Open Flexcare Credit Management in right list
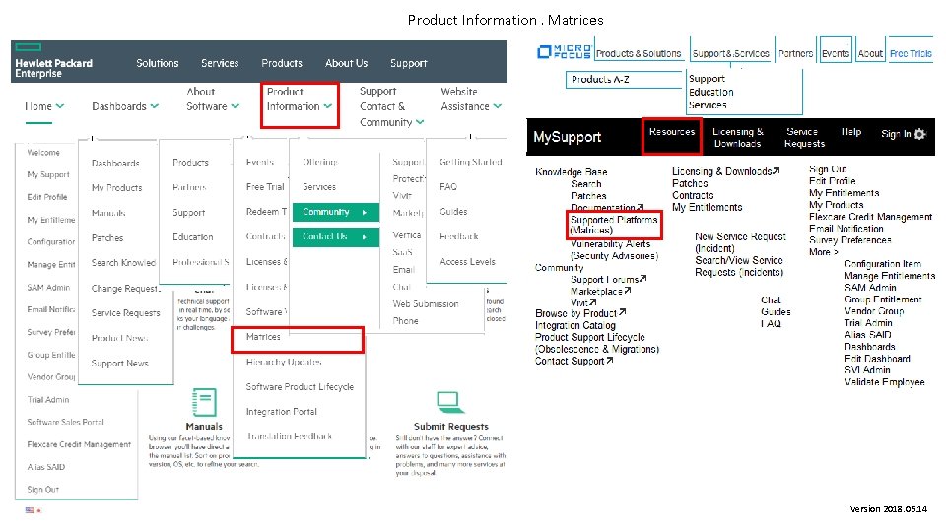 click(870, 217)
